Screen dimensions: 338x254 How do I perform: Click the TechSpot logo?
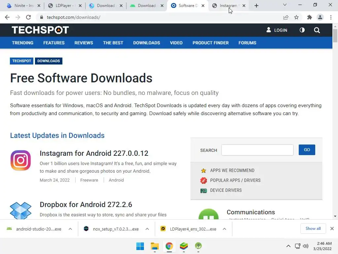tap(40, 30)
